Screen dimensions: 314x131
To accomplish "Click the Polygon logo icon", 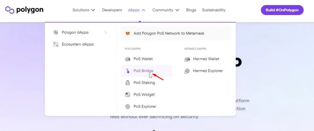I will click(10, 10).
